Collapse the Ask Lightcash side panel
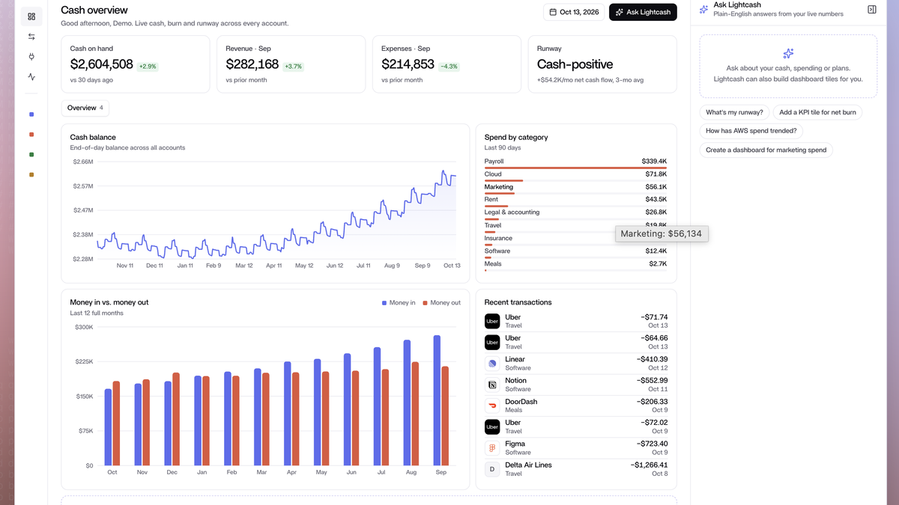The height and width of the screenshot is (505, 899). point(872,10)
